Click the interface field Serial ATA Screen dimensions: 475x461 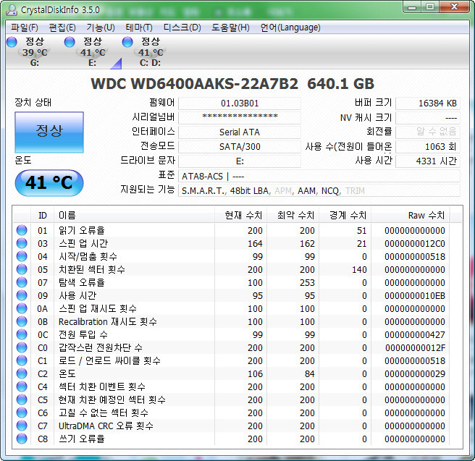240,132
